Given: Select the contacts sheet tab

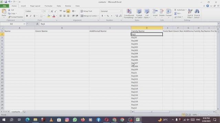Looking at the screenshot, I should point(16,112).
